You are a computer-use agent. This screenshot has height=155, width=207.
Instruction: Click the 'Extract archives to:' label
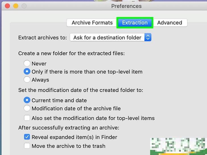[43, 37]
